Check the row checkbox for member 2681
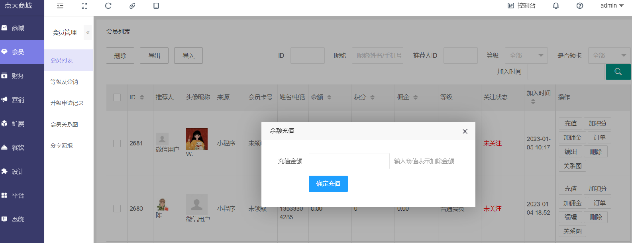632x243 pixels. tap(117, 143)
